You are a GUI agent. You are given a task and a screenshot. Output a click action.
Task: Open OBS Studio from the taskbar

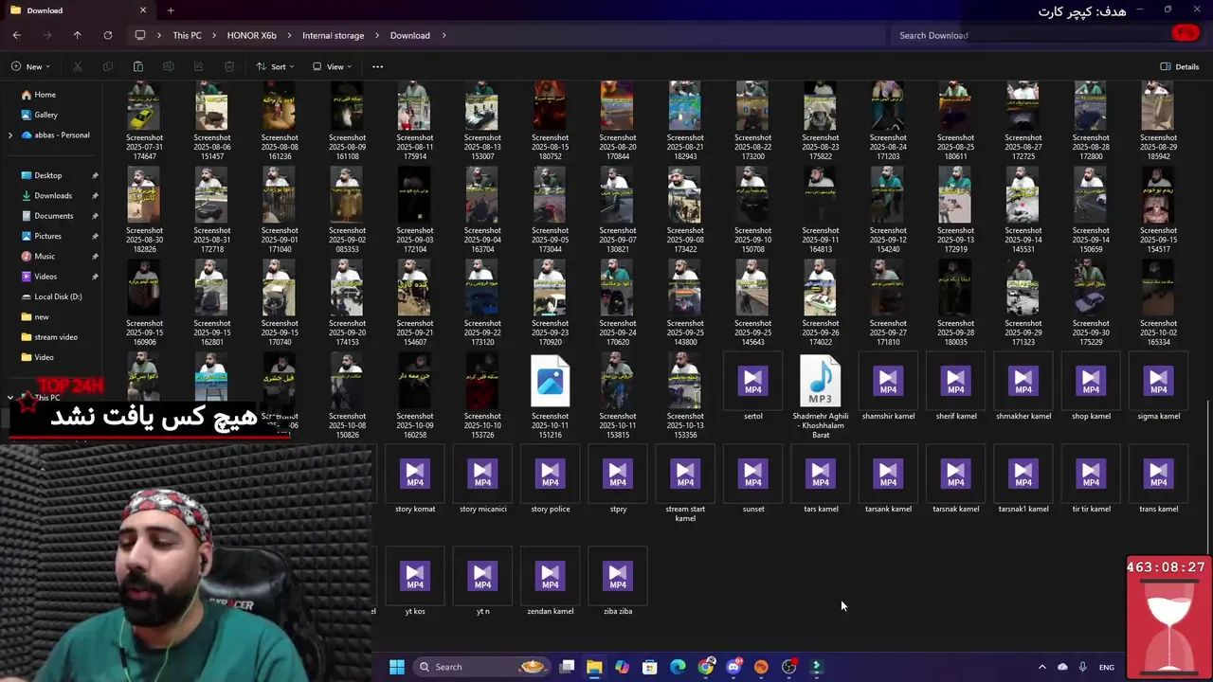coord(788,667)
